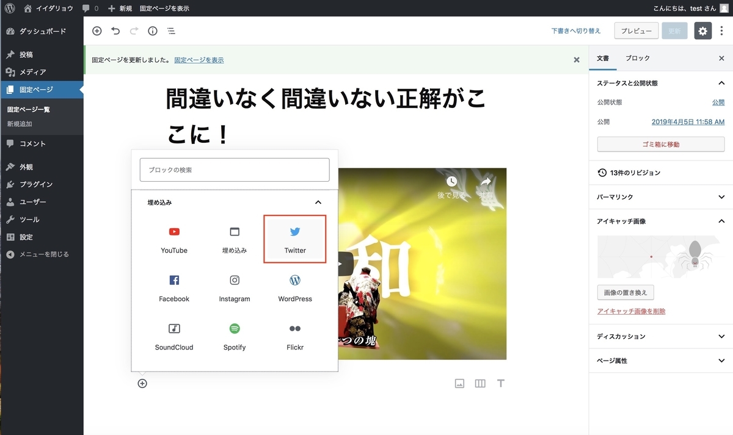Click the video share arrow icon
Screen dimensions: 733x435
[486, 182]
